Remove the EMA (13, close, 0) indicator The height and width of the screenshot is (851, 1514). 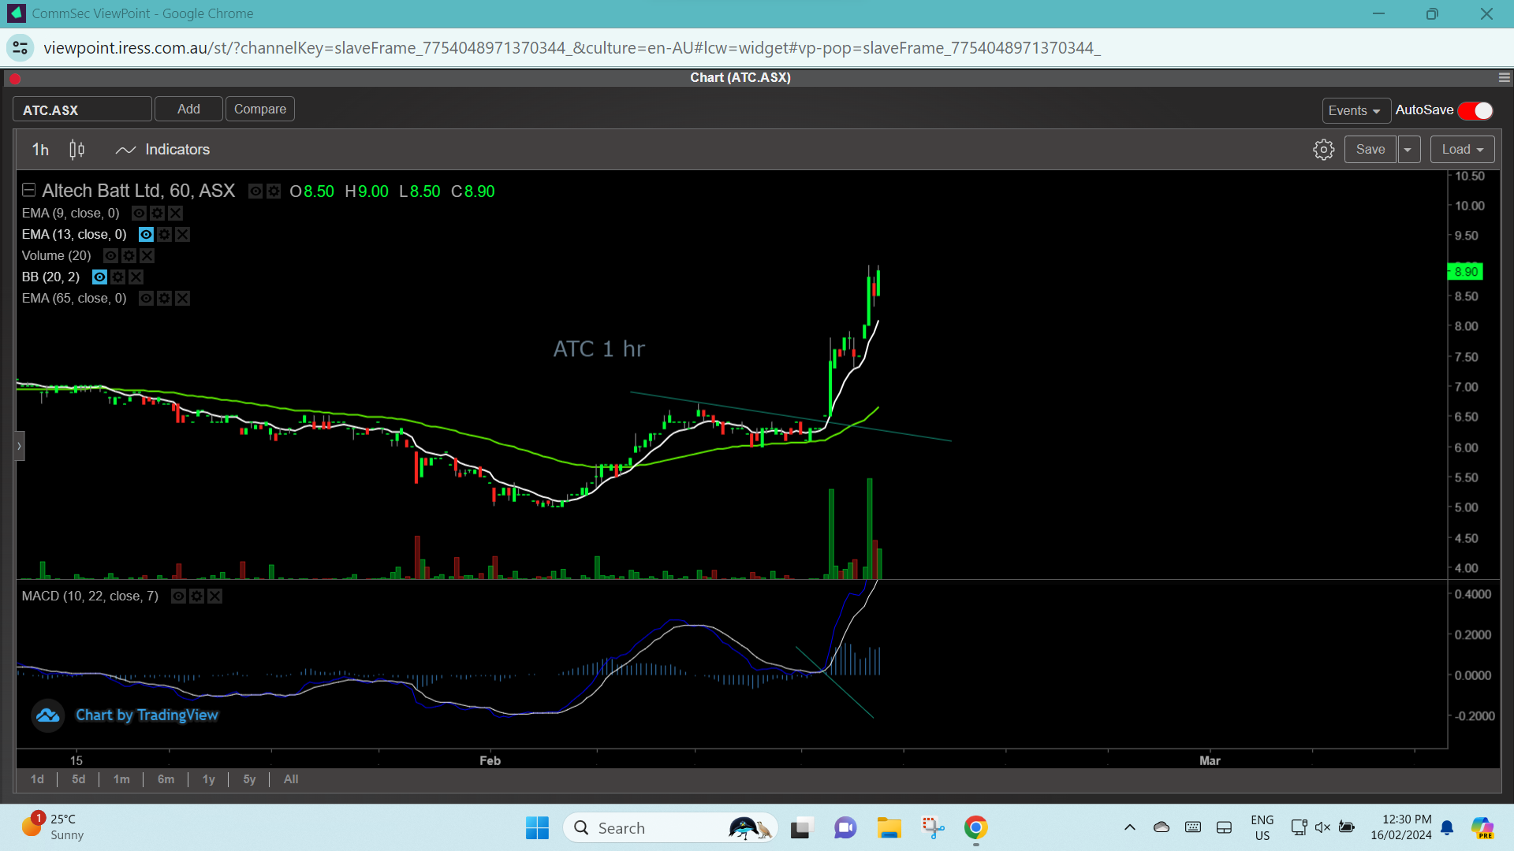click(182, 235)
